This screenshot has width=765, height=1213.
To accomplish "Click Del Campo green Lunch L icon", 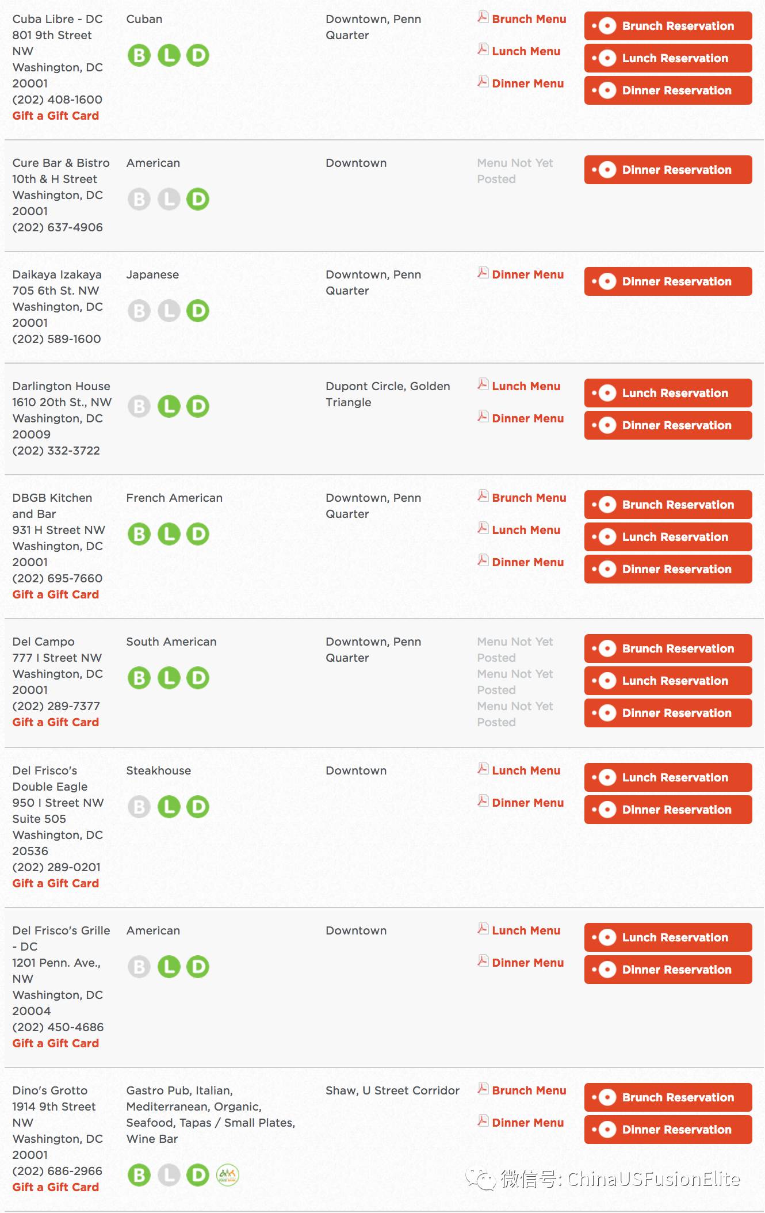I will click(x=169, y=678).
